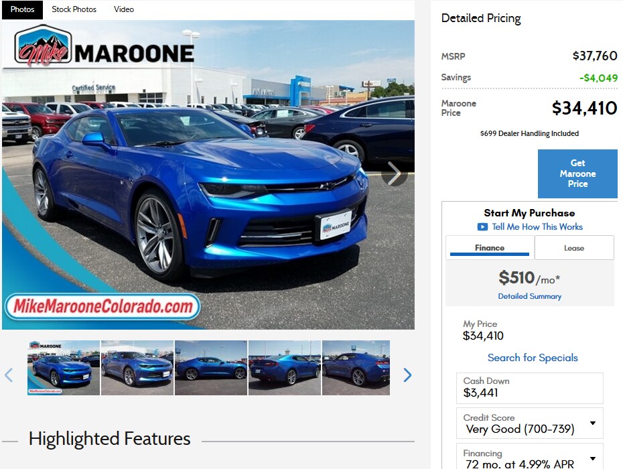Viewport: 623px width, 469px height.
Task: Select the Photos tab
Action: pos(22,9)
